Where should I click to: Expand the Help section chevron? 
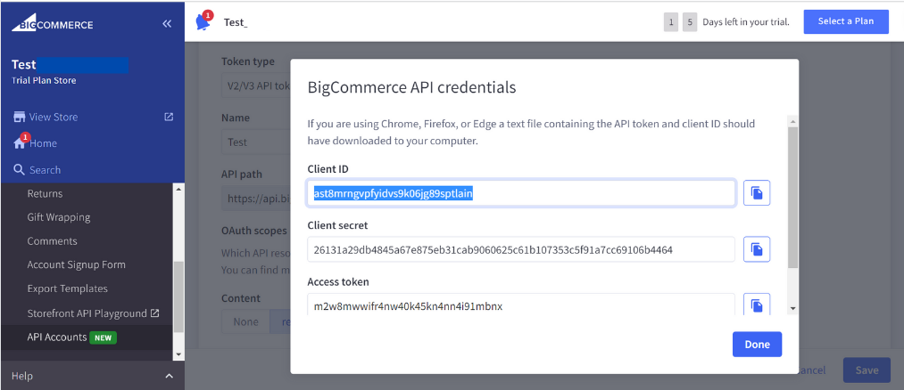[x=169, y=376]
